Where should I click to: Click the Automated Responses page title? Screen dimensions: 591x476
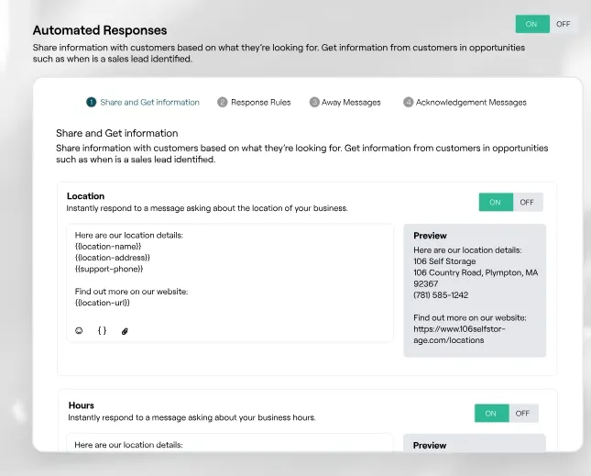point(100,30)
